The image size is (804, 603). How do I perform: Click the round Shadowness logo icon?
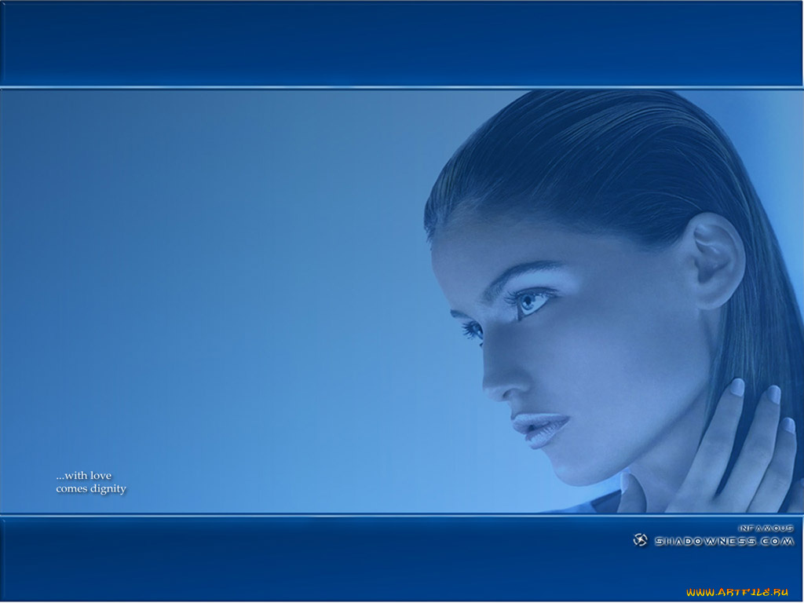640,540
